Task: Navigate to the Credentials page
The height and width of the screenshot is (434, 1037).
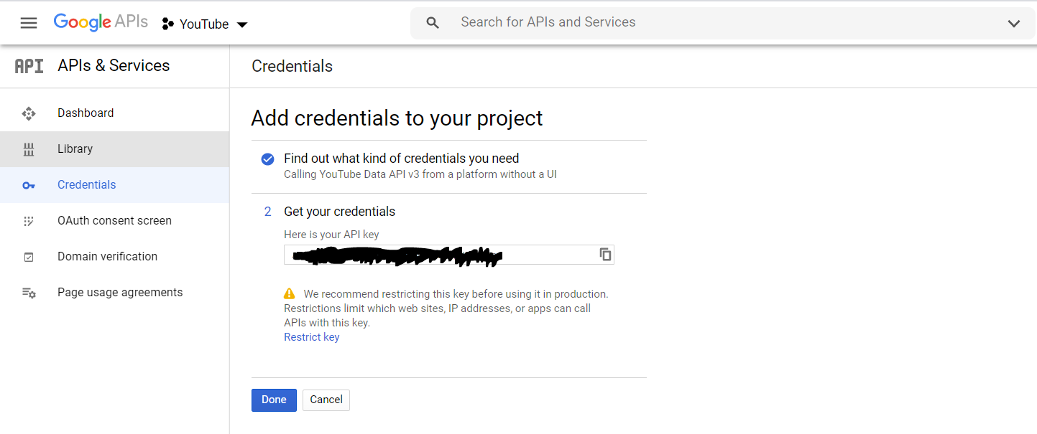Action: pos(86,184)
